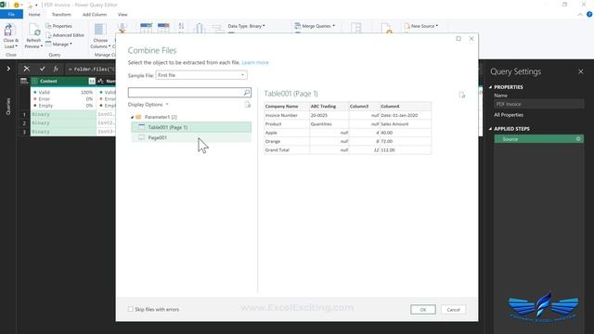
Task: Click the refresh page icon beside Display Options
Action: coord(248,105)
